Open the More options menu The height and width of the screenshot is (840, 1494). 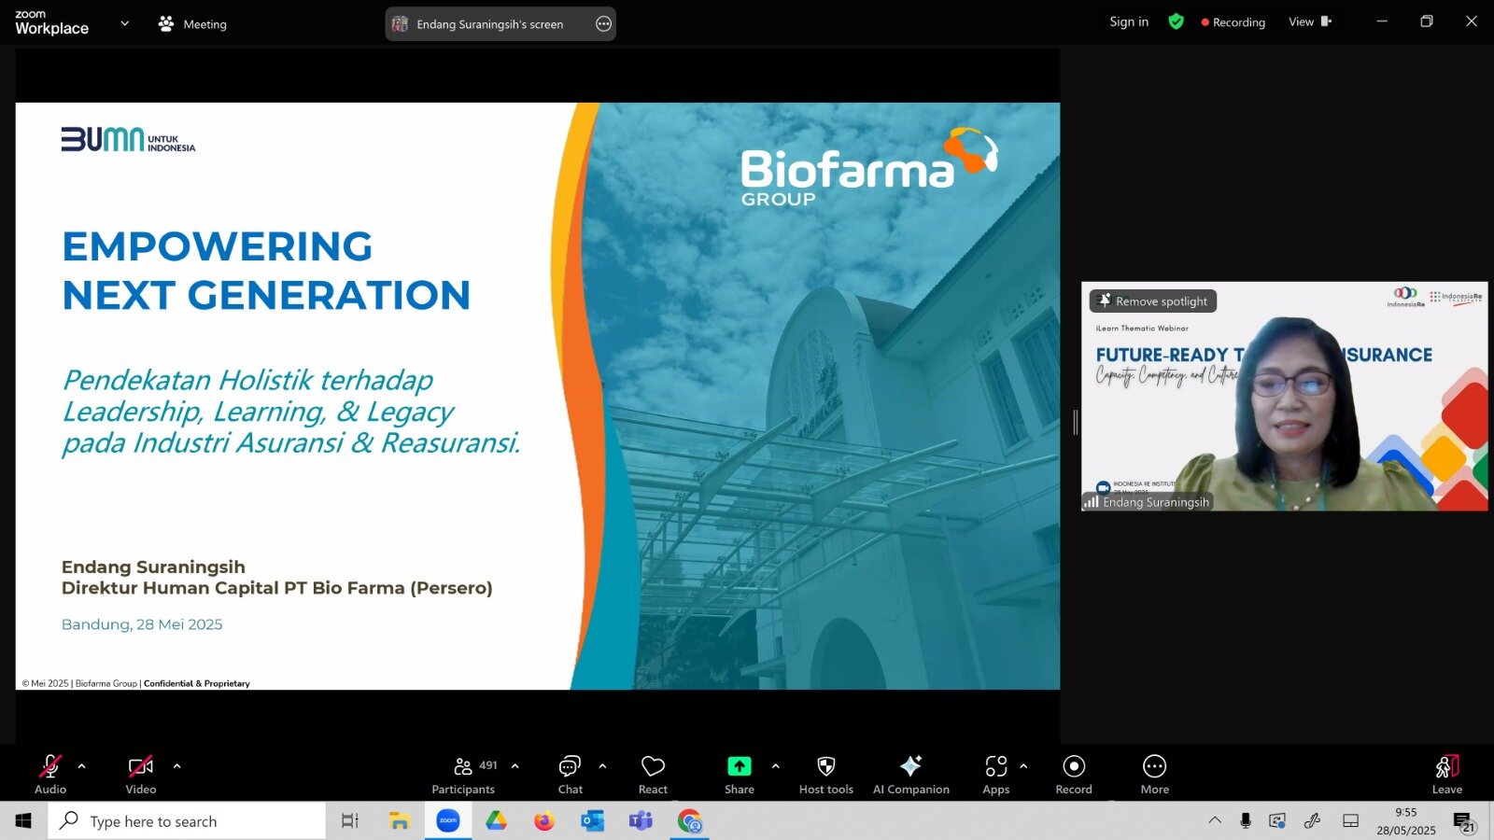click(1155, 774)
